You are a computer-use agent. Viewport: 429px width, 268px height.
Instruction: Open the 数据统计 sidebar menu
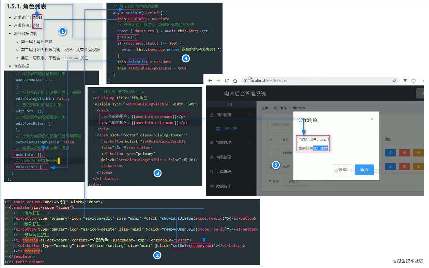pyautogui.click(x=231, y=186)
